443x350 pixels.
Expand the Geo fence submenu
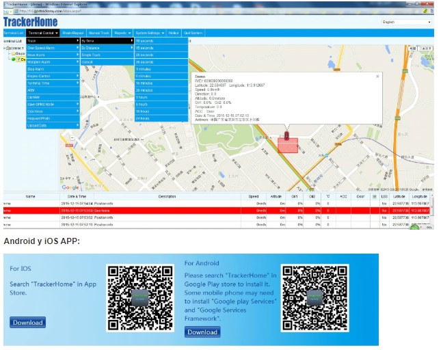click(x=53, y=111)
